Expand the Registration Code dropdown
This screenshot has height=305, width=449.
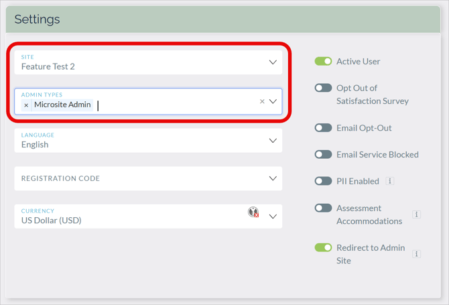coord(273,179)
